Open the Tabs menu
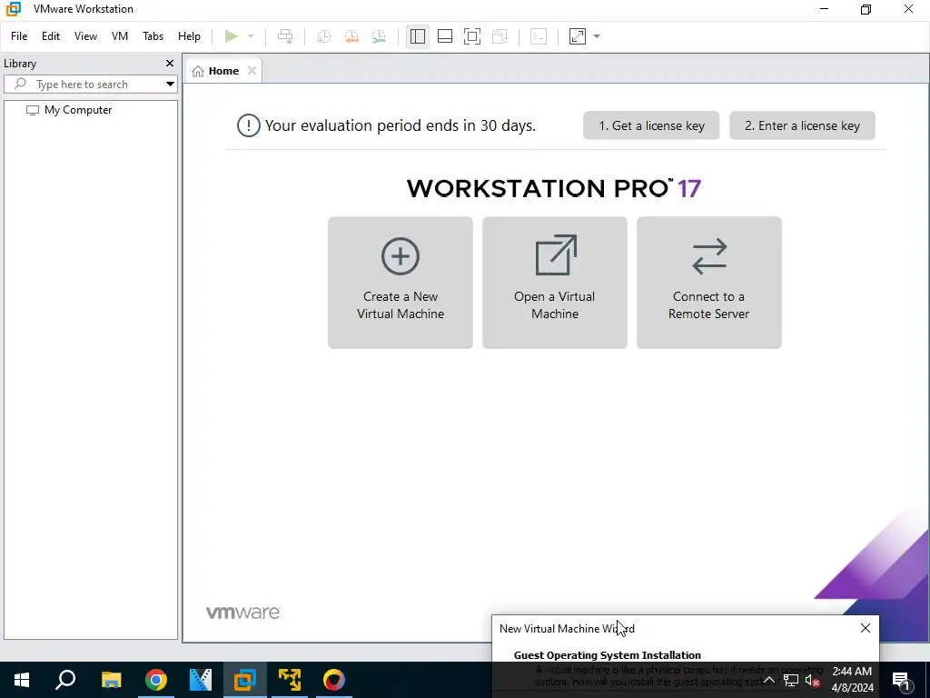This screenshot has width=930, height=698. (x=153, y=36)
